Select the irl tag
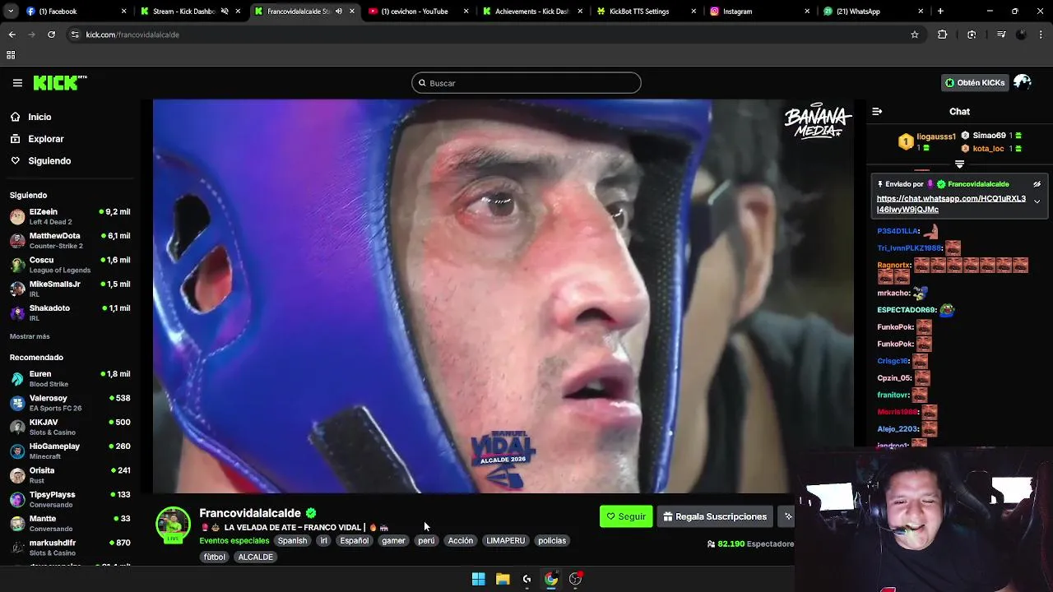 323,541
